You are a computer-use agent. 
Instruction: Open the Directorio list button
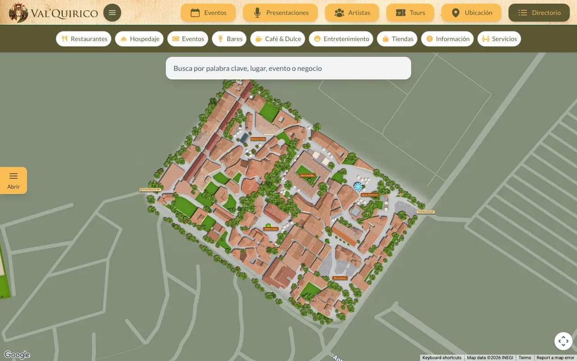tap(539, 13)
